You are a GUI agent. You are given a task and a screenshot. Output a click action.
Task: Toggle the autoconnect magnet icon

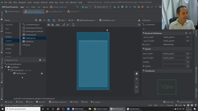pyautogui.click(x=53, y=25)
